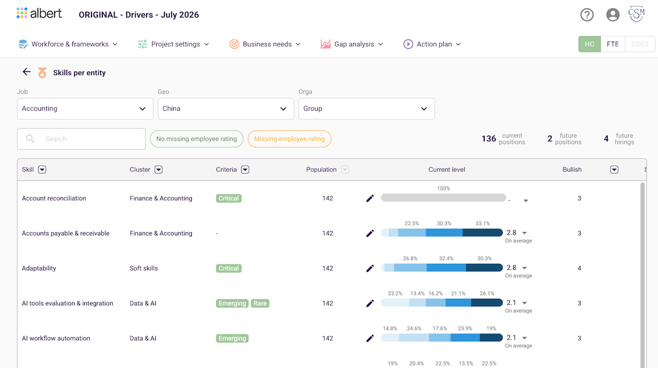Open the user profile icon
The width and height of the screenshot is (658, 368).
(x=613, y=15)
